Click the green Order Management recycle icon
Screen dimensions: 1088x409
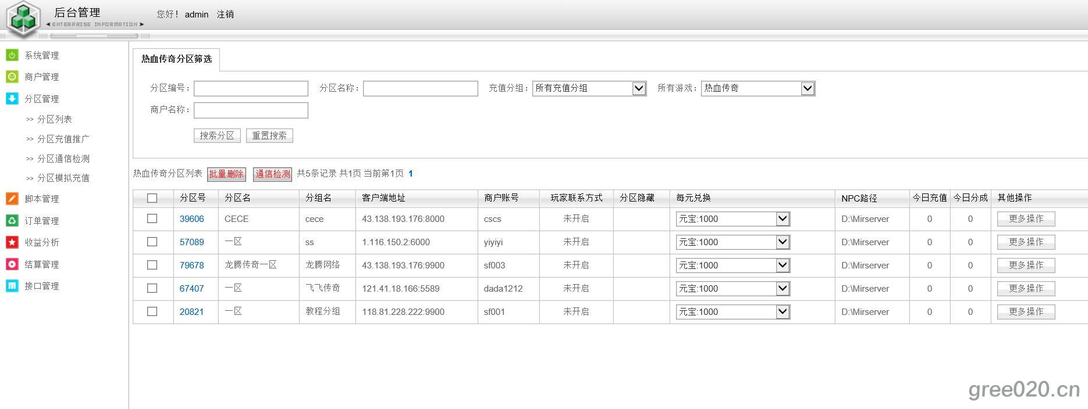click(x=12, y=221)
